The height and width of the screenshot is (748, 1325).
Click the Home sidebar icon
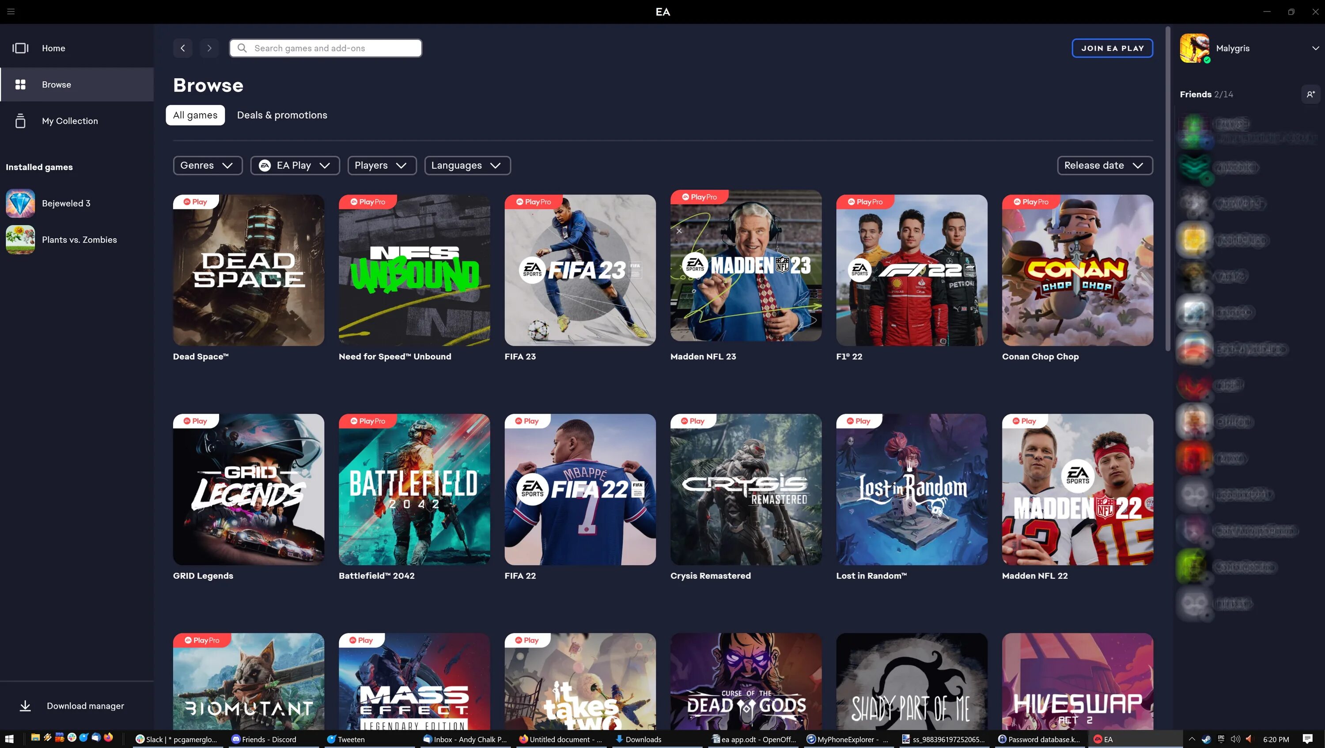(20, 47)
